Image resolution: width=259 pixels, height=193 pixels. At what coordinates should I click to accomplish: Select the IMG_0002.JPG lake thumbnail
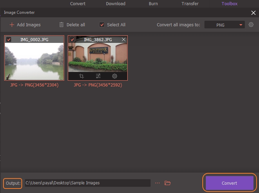(34, 61)
